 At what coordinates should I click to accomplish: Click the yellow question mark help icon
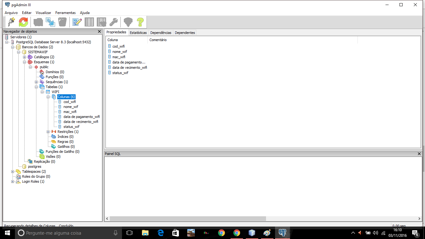click(140, 22)
